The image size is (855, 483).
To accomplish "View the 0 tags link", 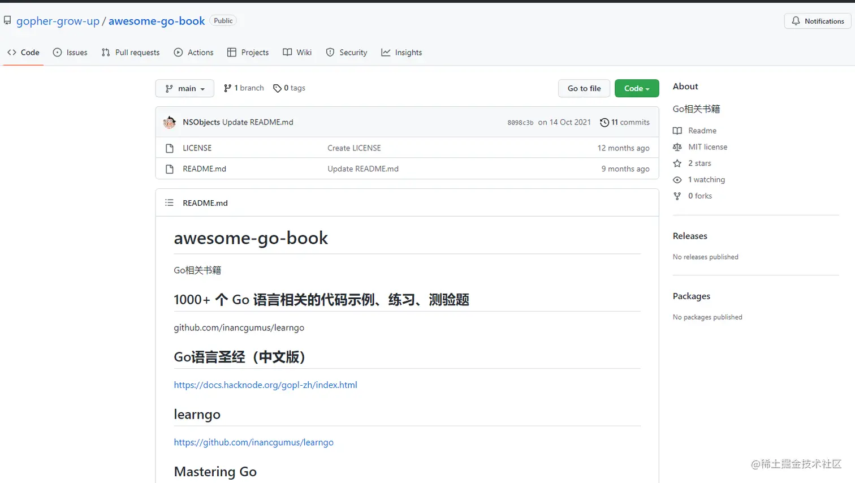I will pos(289,88).
